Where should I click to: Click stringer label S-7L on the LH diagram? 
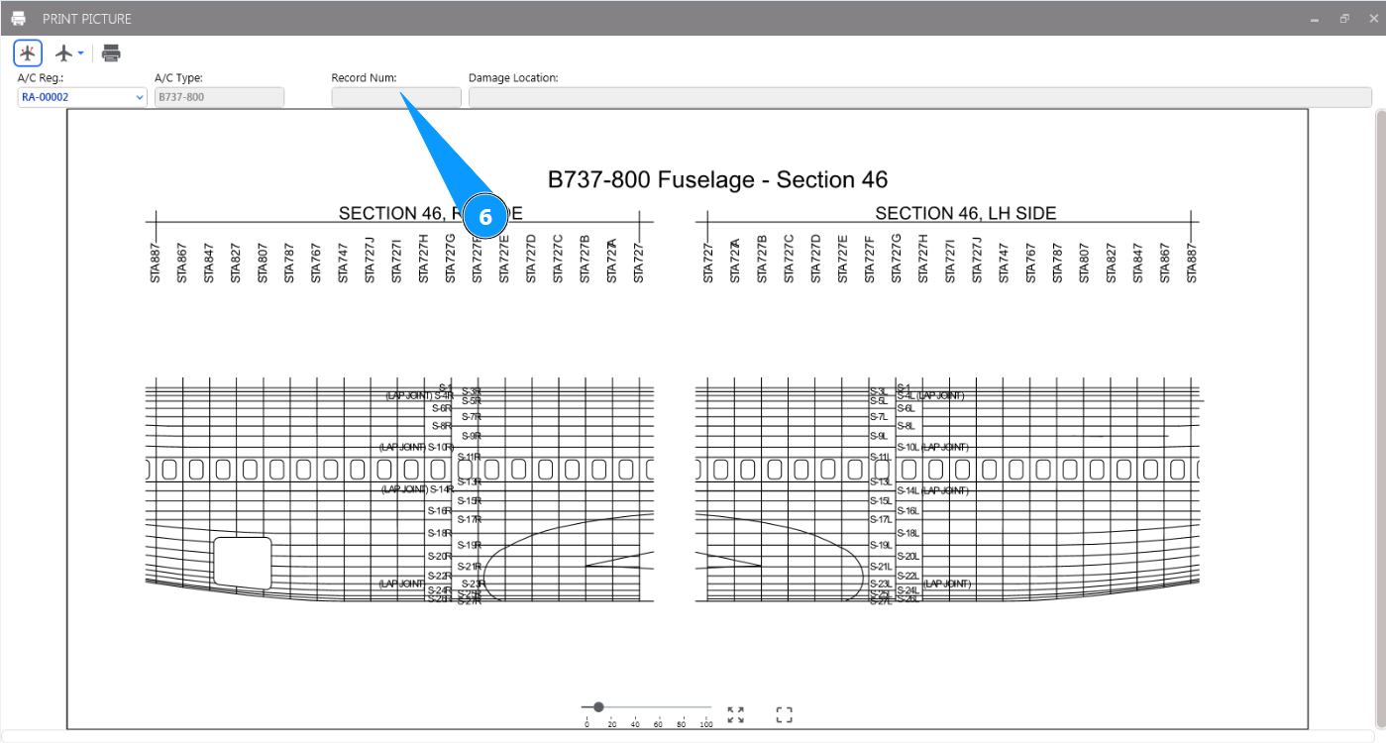(x=878, y=417)
